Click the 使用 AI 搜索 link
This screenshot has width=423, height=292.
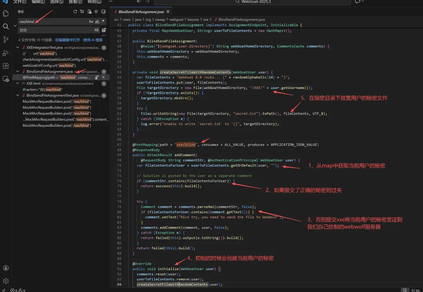pyautogui.click(x=93, y=40)
